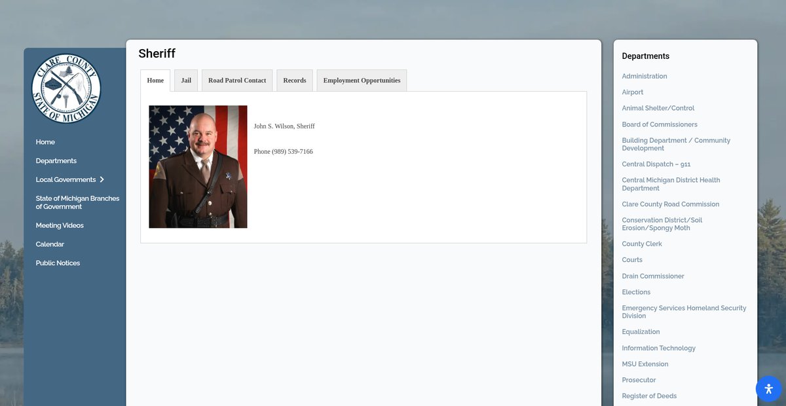The height and width of the screenshot is (406, 786).
Task: Go to Home in the left sidebar
Action: tap(45, 142)
